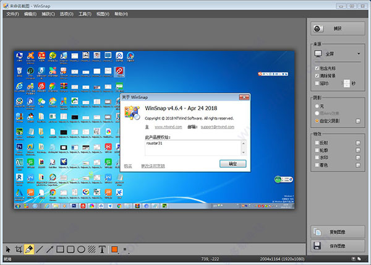This screenshot has height=265, width=371.
Task: Click the 就绪 ready status text
Action: pyautogui.click(x=7, y=259)
